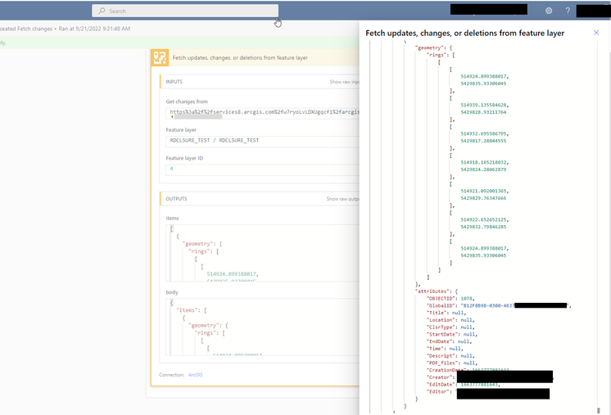
Task: Select the Feature layer value RDCLSURE_TEST
Action: click(x=213, y=140)
